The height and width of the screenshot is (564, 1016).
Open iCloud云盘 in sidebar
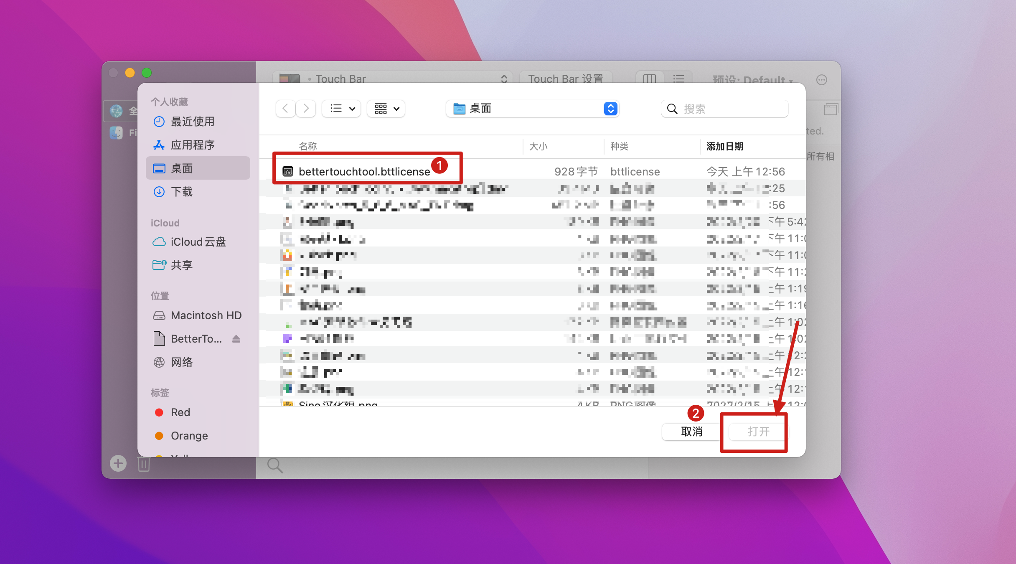pyautogui.click(x=198, y=242)
